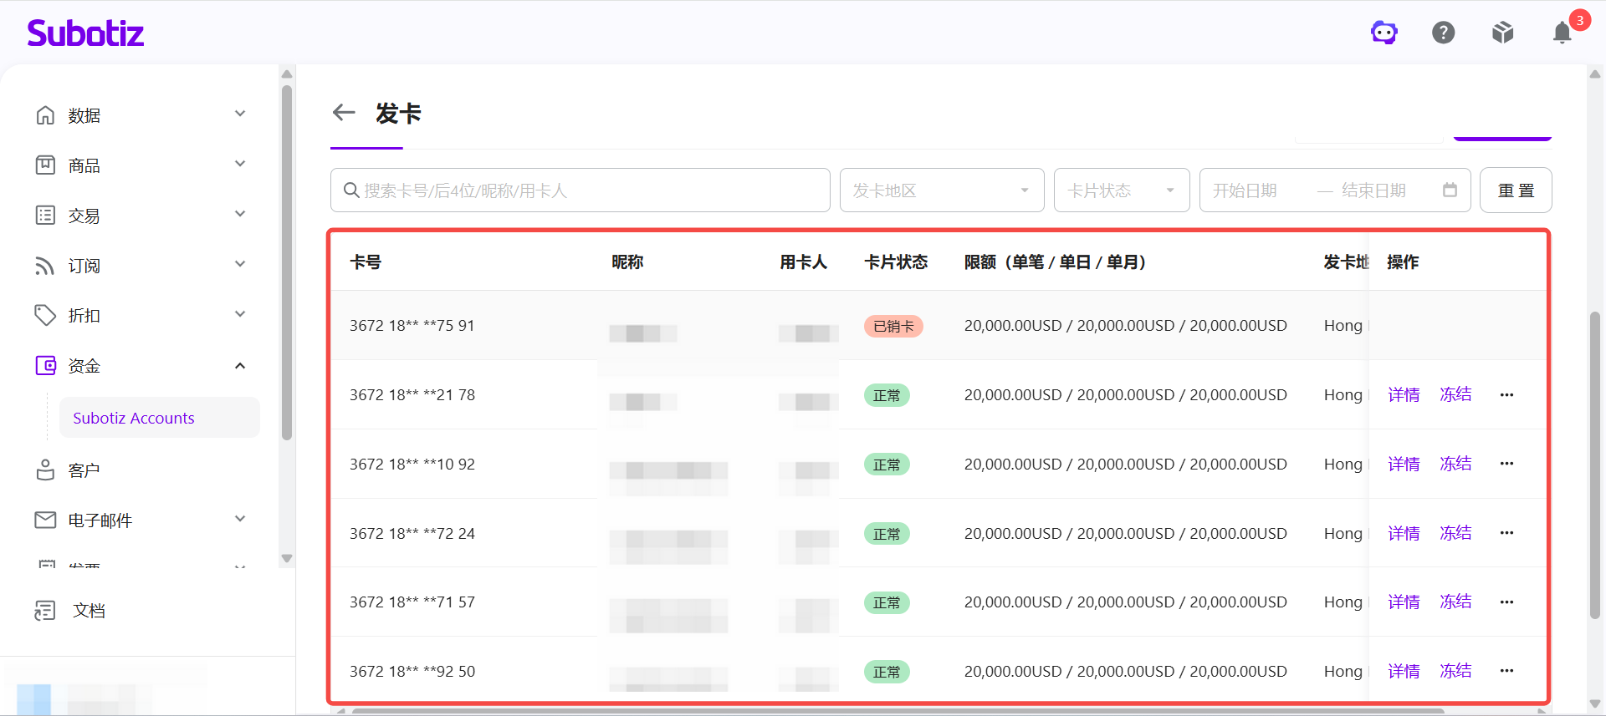The image size is (1606, 716).
Task: Click the sidebar scroll down arrow
Action: [287, 558]
